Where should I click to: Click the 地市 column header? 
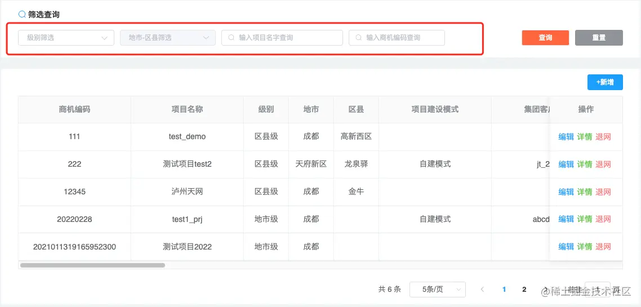311,109
